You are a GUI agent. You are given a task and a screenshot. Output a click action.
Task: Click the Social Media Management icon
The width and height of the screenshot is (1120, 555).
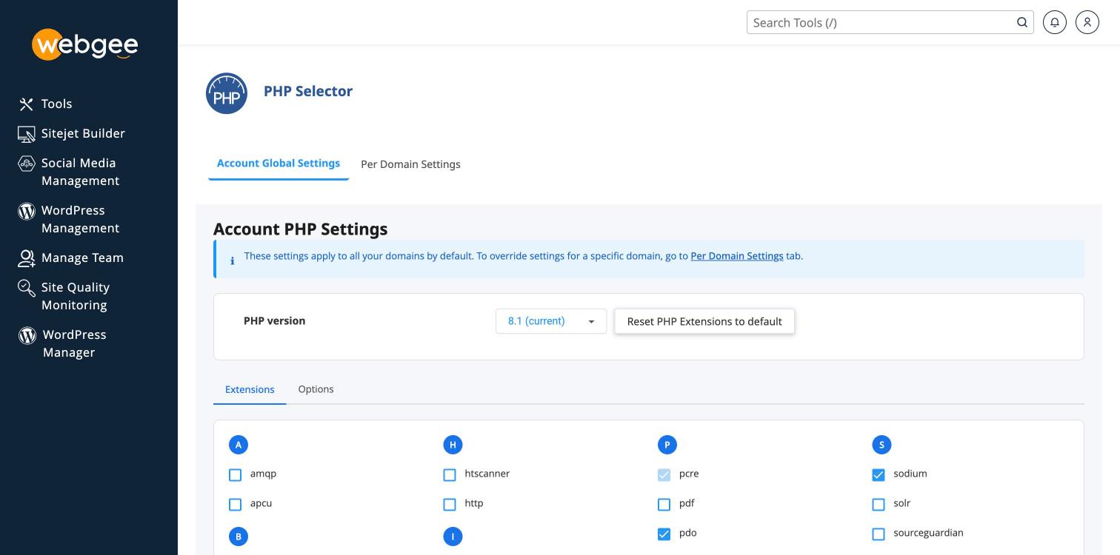coord(27,164)
